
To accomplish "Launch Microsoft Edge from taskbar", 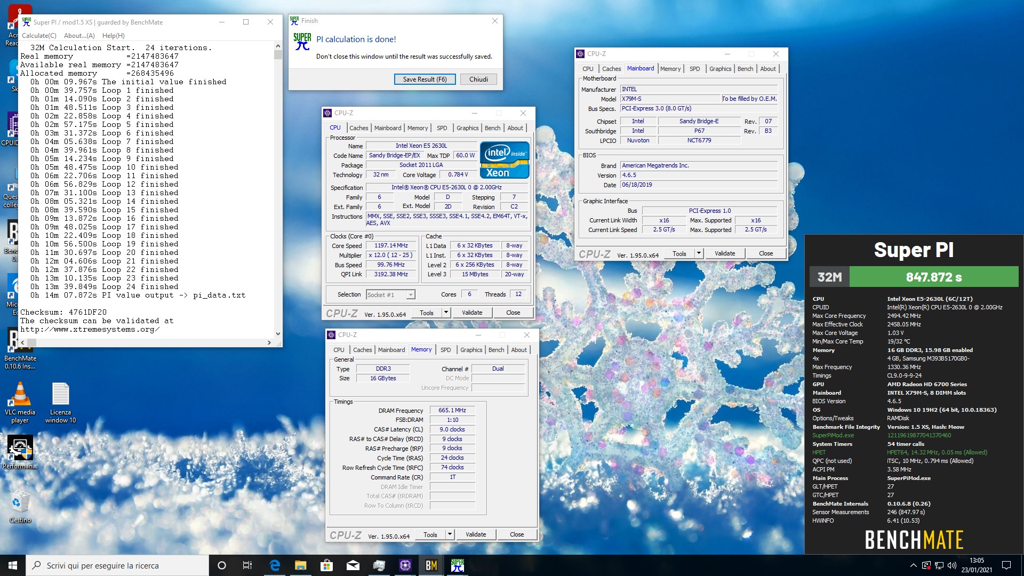I will click(275, 565).
